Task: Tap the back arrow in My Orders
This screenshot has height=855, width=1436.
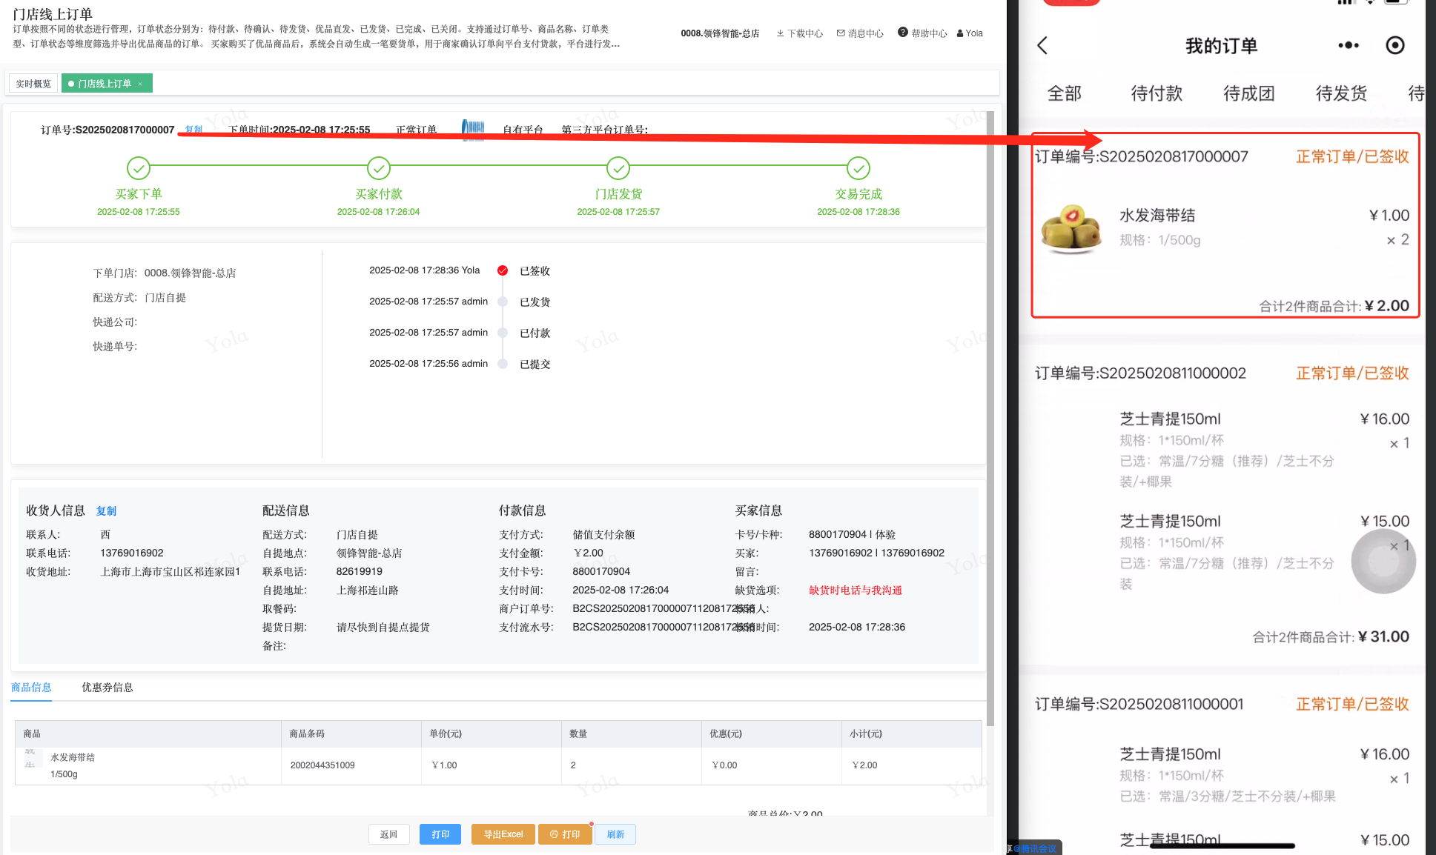Action: (x=1042, y=46)
